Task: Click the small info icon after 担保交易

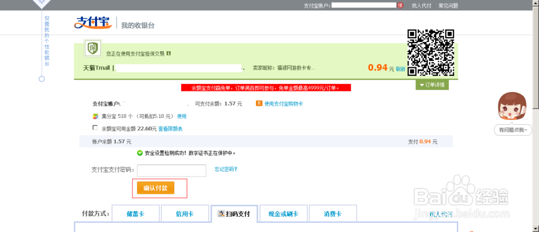Action: tap(168, 53)
